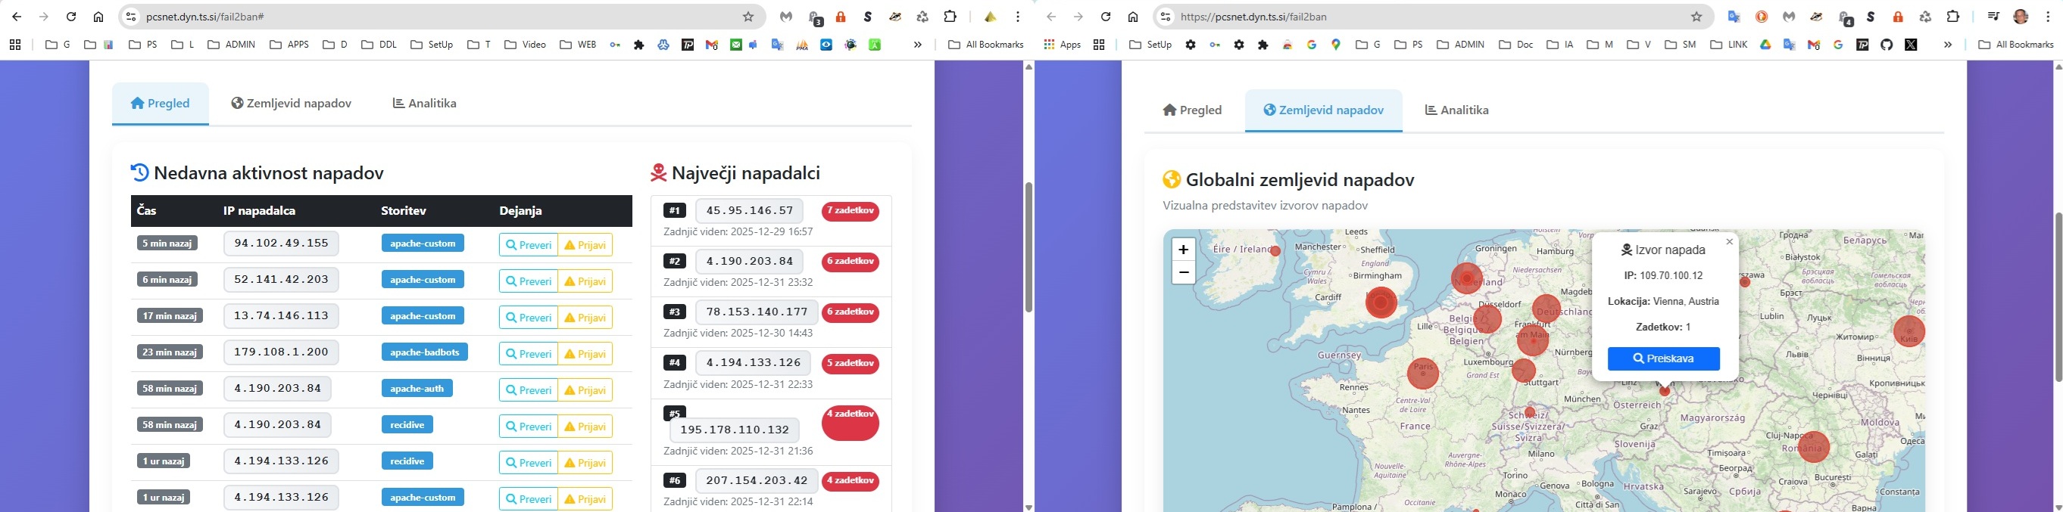Open Pregled tab in right window

(x=1191, y=110)
